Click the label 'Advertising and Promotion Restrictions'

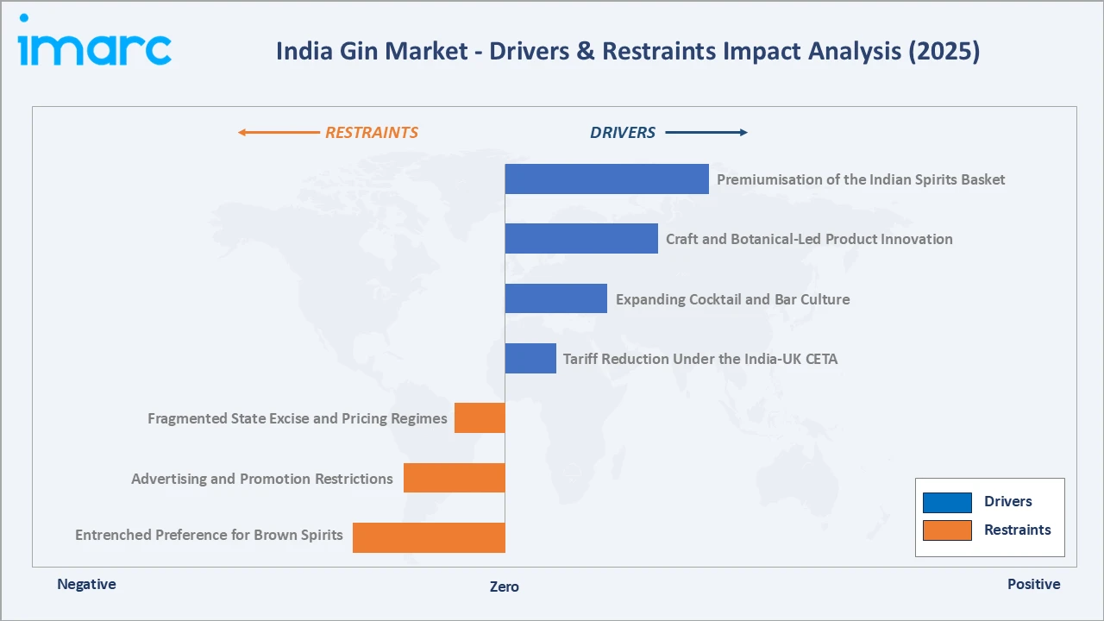[x=262, y=479]
